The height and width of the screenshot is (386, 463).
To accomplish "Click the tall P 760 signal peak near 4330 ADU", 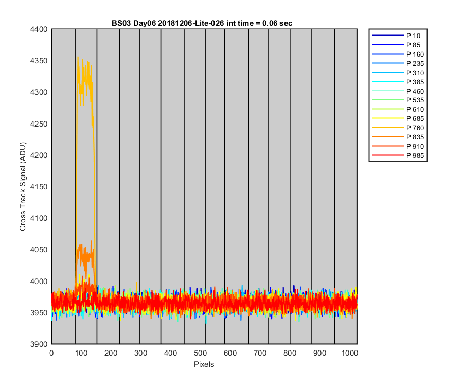I will tap(85, 80).
